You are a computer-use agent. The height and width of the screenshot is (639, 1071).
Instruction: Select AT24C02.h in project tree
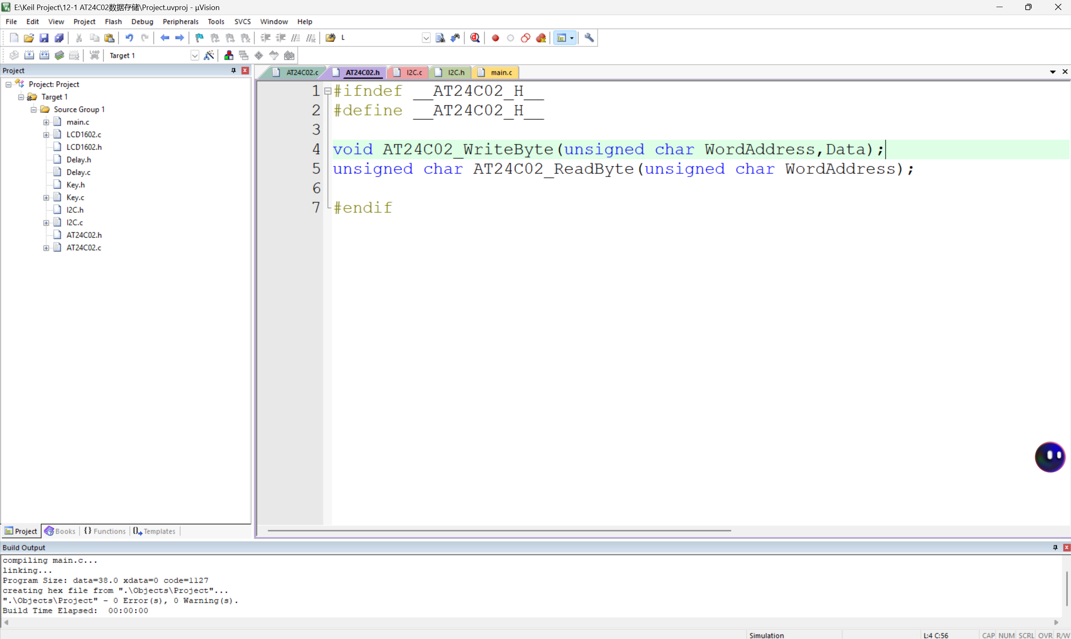click(84, 235)
